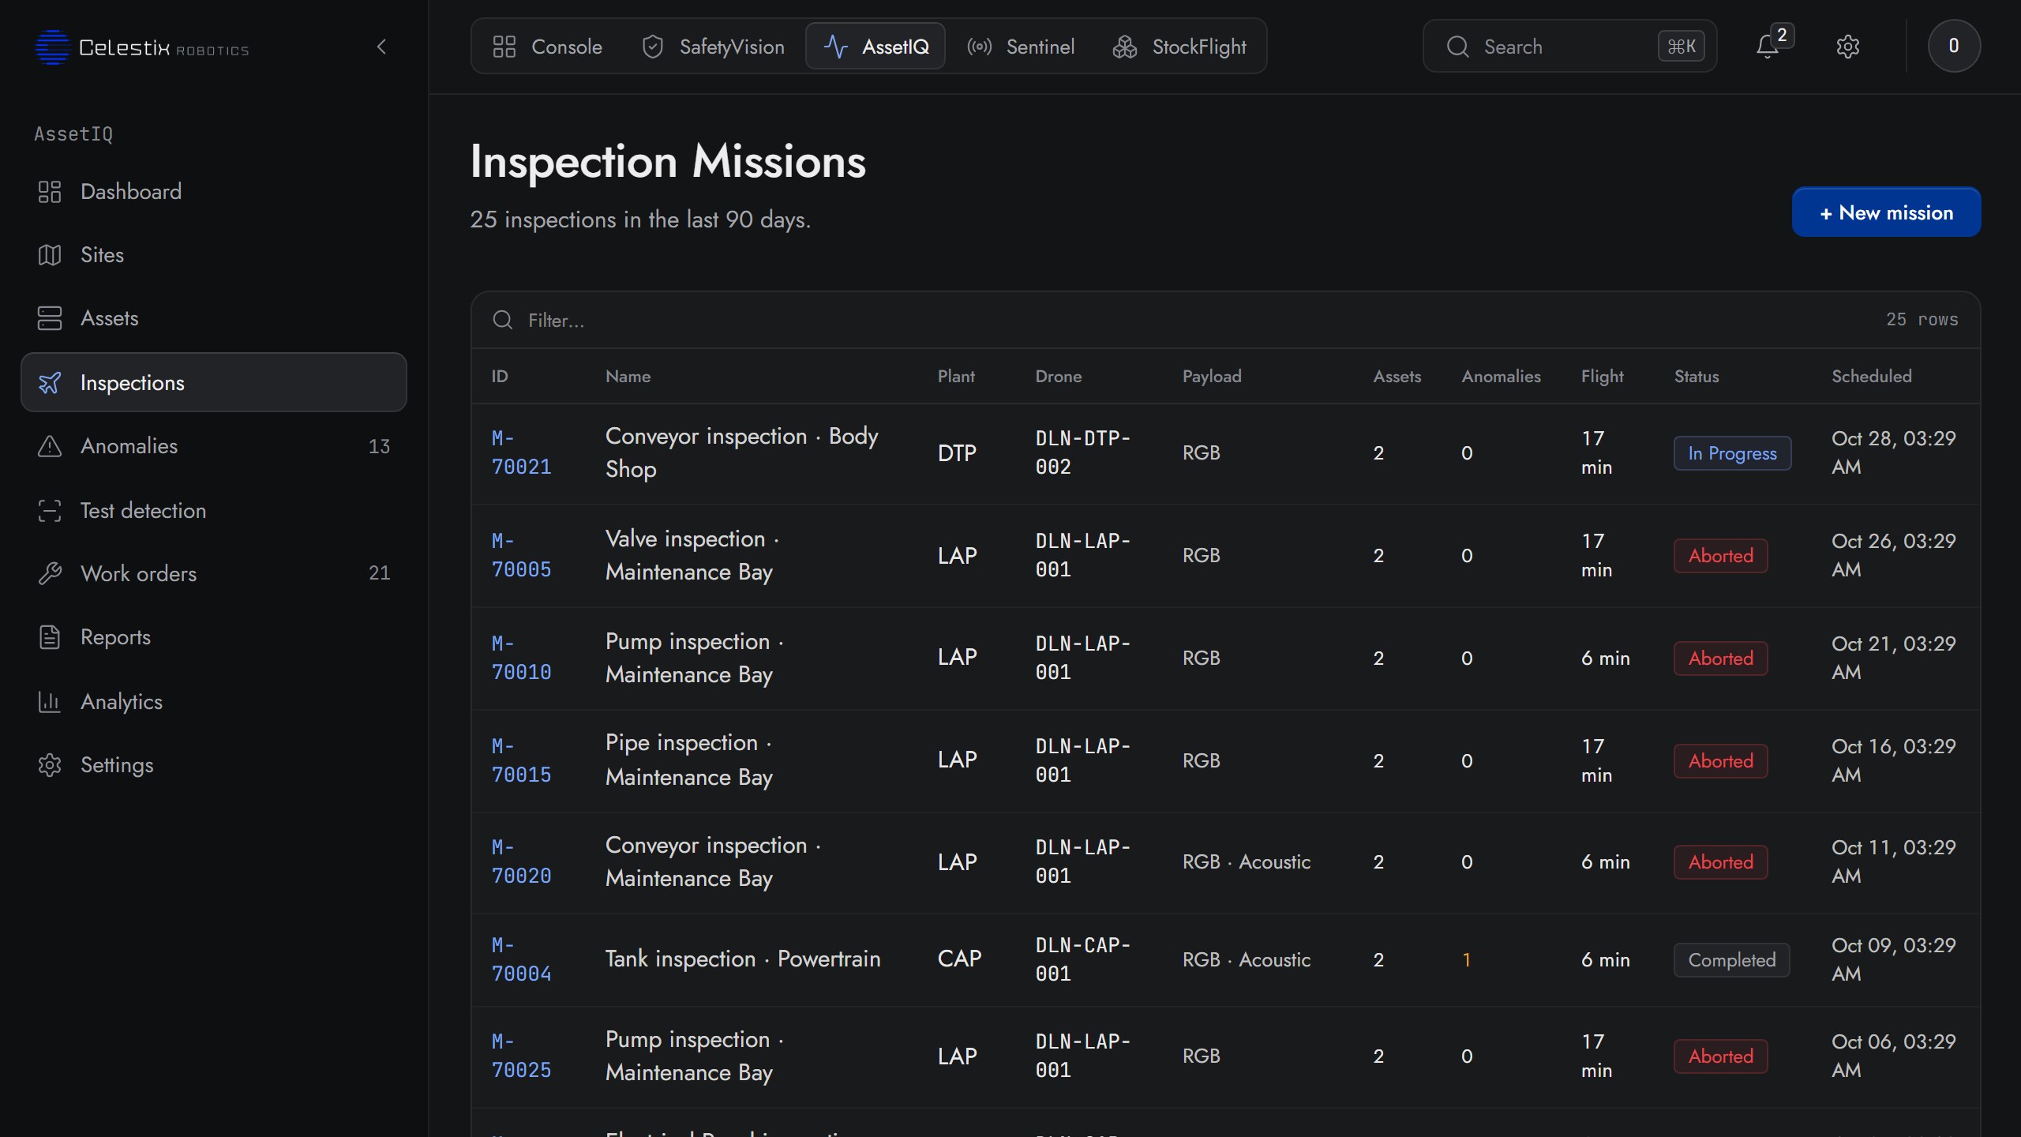Click the Inspections drone icon
Viewport: 2021px width, 1137px height.
50,383
